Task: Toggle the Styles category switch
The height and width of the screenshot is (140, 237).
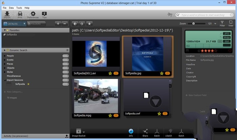Action: pos(66,72)
